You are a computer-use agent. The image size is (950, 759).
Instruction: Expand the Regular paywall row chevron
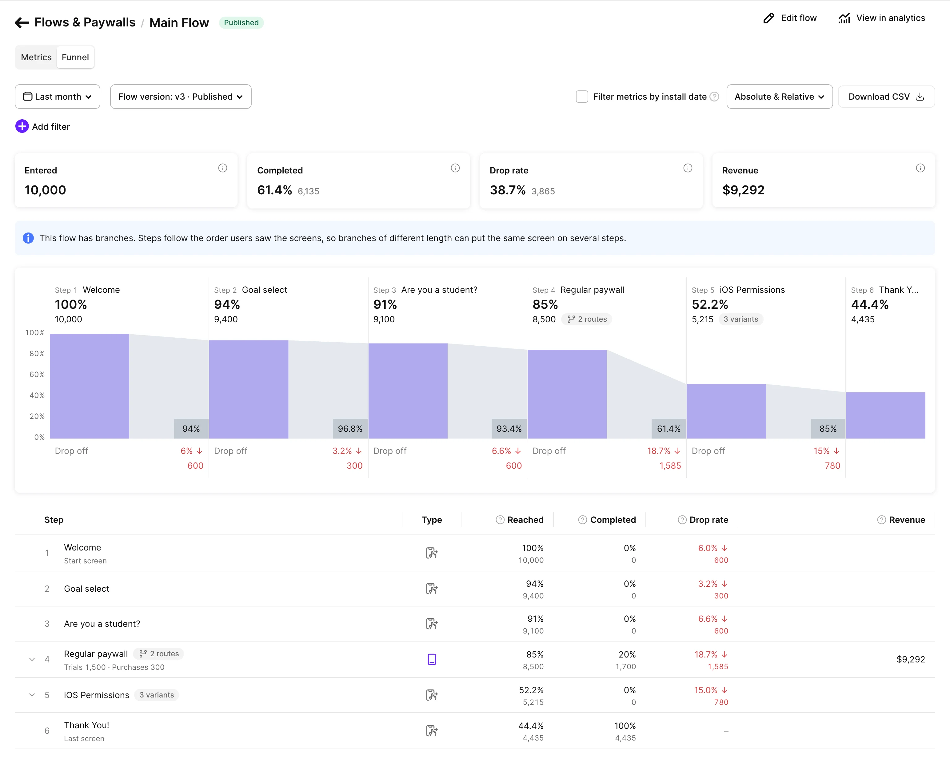pyautogui.click(x=32, y=659)
